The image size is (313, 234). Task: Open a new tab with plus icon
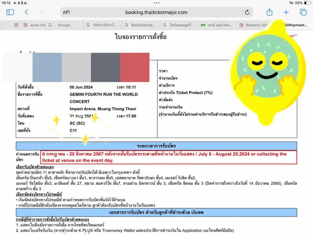286,12
